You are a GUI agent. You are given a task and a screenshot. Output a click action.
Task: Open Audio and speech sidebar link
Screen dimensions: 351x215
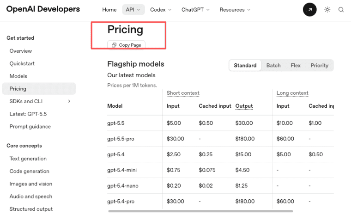pyautogui.click(x=30, y=197)
